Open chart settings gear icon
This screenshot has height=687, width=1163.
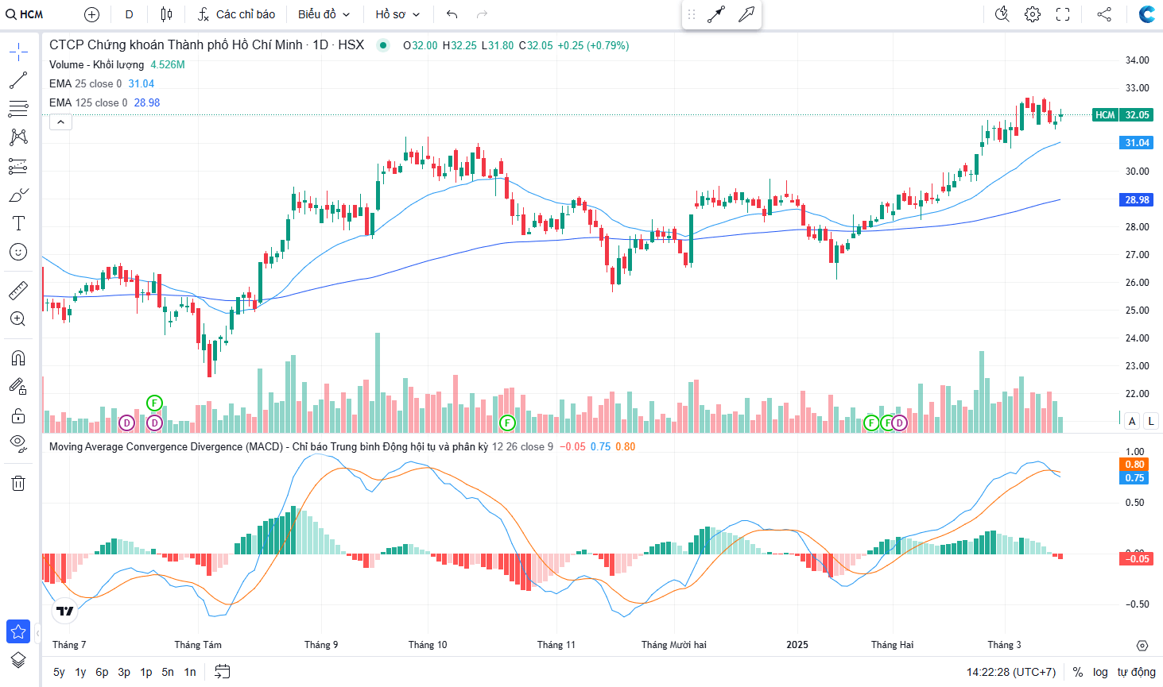(x=1032, y=14)
